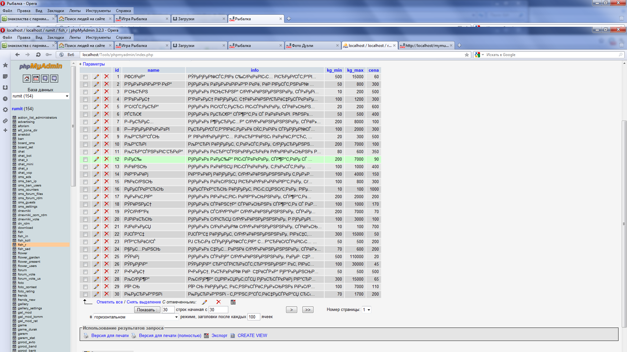627x352 pixels.
Task: Open the Закладки menu in phpMyAdmin window
Action: click(56, 37)
